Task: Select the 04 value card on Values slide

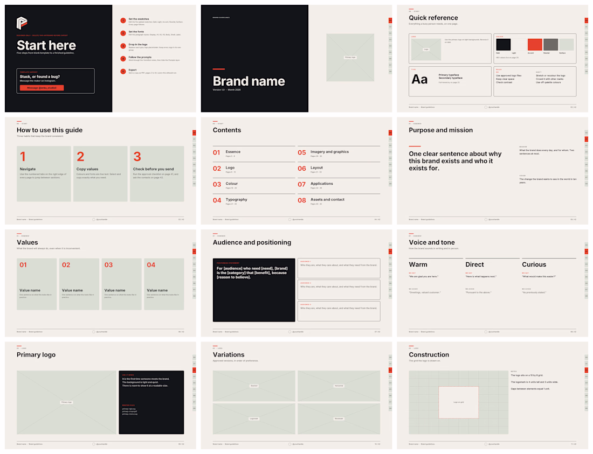Action: coord(164,284)
